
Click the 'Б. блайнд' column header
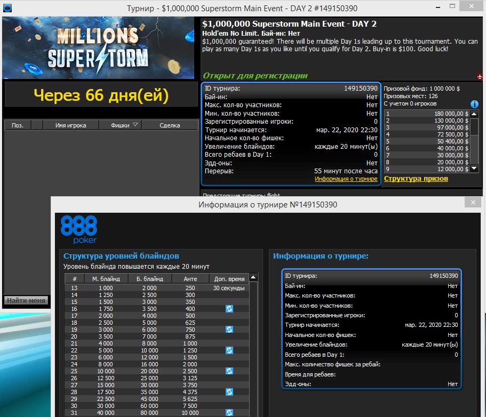point(150,279)
